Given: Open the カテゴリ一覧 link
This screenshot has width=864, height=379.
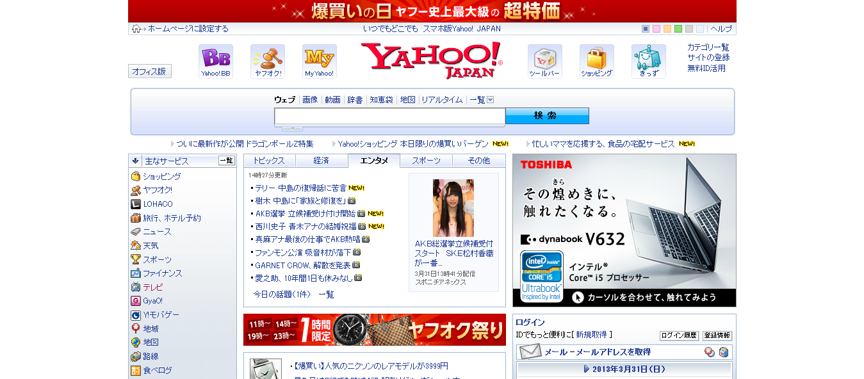Looking at the screenshot, I should pos(708,47).
